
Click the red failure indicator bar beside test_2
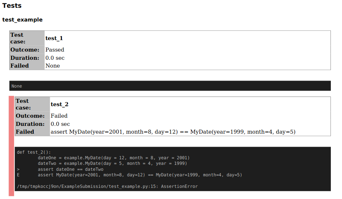coord(11,146)
